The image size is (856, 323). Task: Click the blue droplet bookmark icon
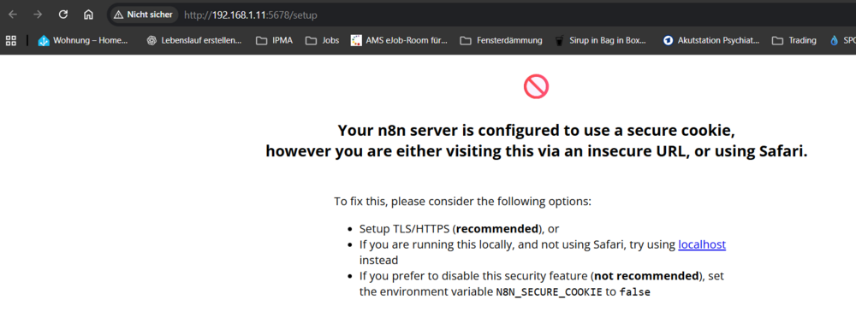click(x=834, y=40)
